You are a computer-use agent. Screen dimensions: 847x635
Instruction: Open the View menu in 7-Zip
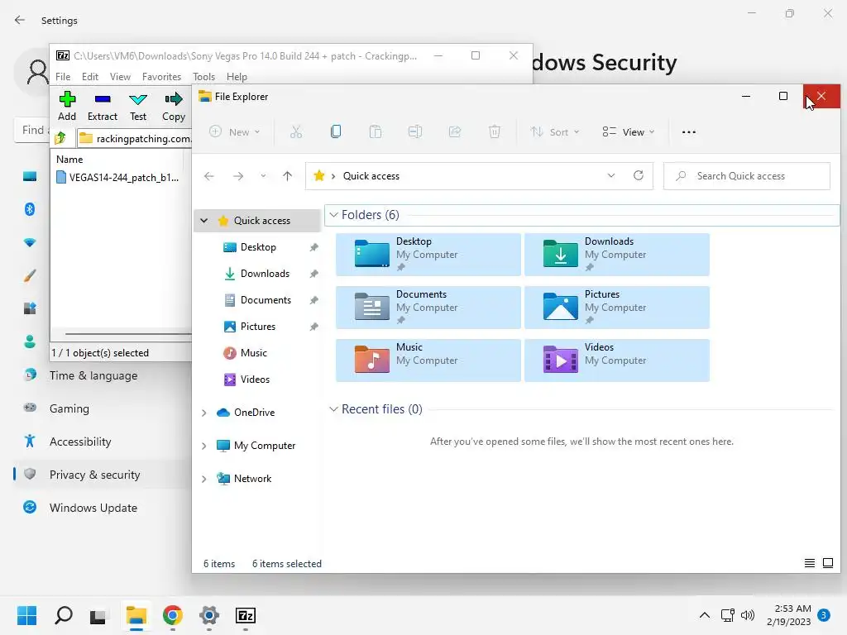click(x=120, y=77)
